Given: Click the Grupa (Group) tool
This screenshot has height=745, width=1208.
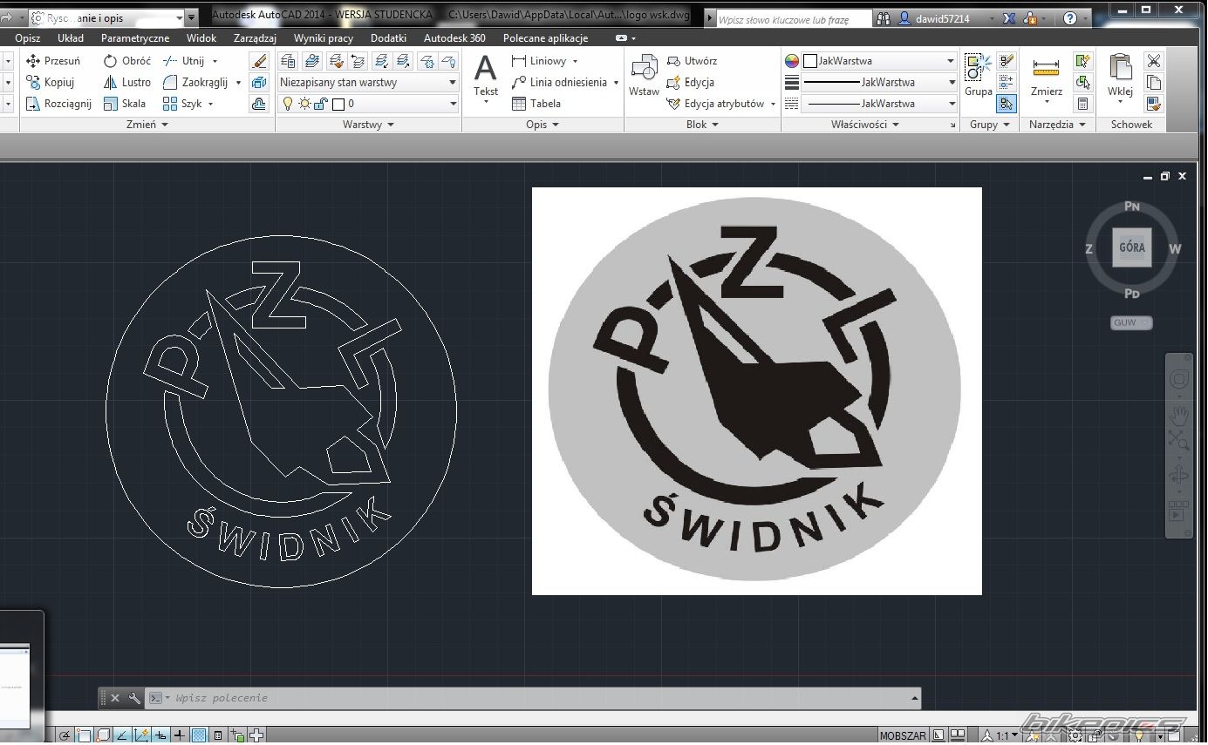Looking at the screenshot, I should pos(978,75).
